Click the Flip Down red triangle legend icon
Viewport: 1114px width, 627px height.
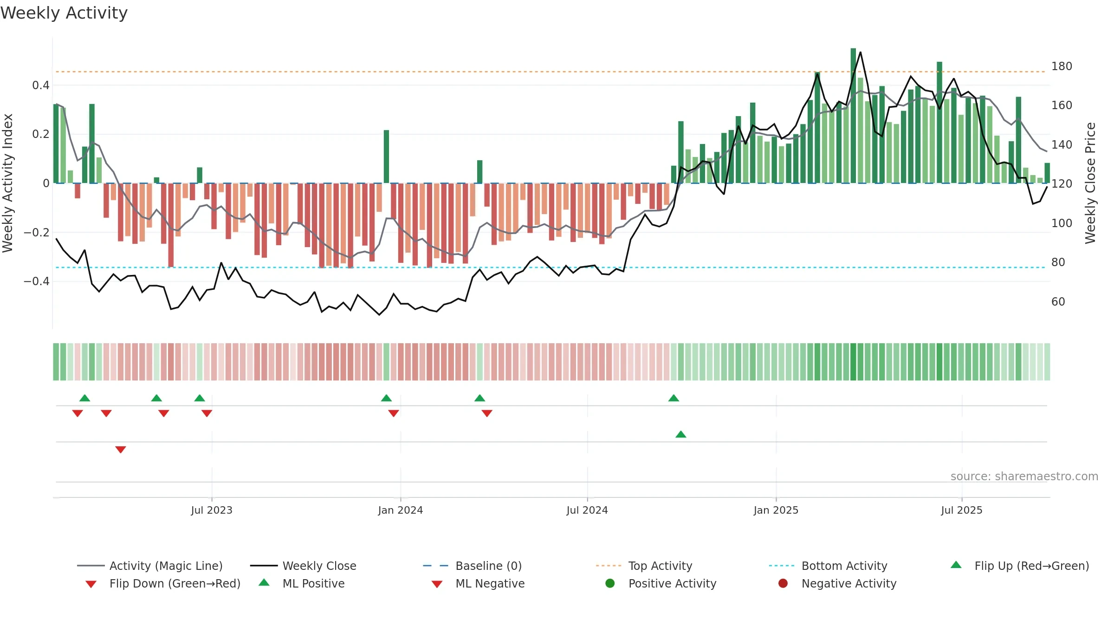tap(91, 584)
